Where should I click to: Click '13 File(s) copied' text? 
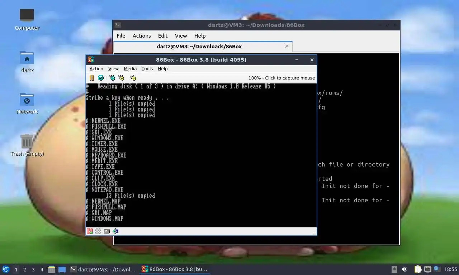coord(131,196)
